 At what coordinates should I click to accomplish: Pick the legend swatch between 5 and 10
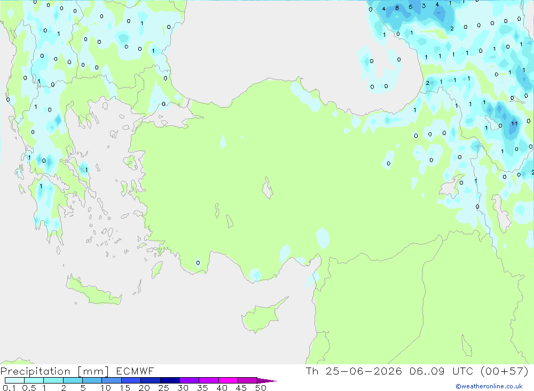click(92, 380)
